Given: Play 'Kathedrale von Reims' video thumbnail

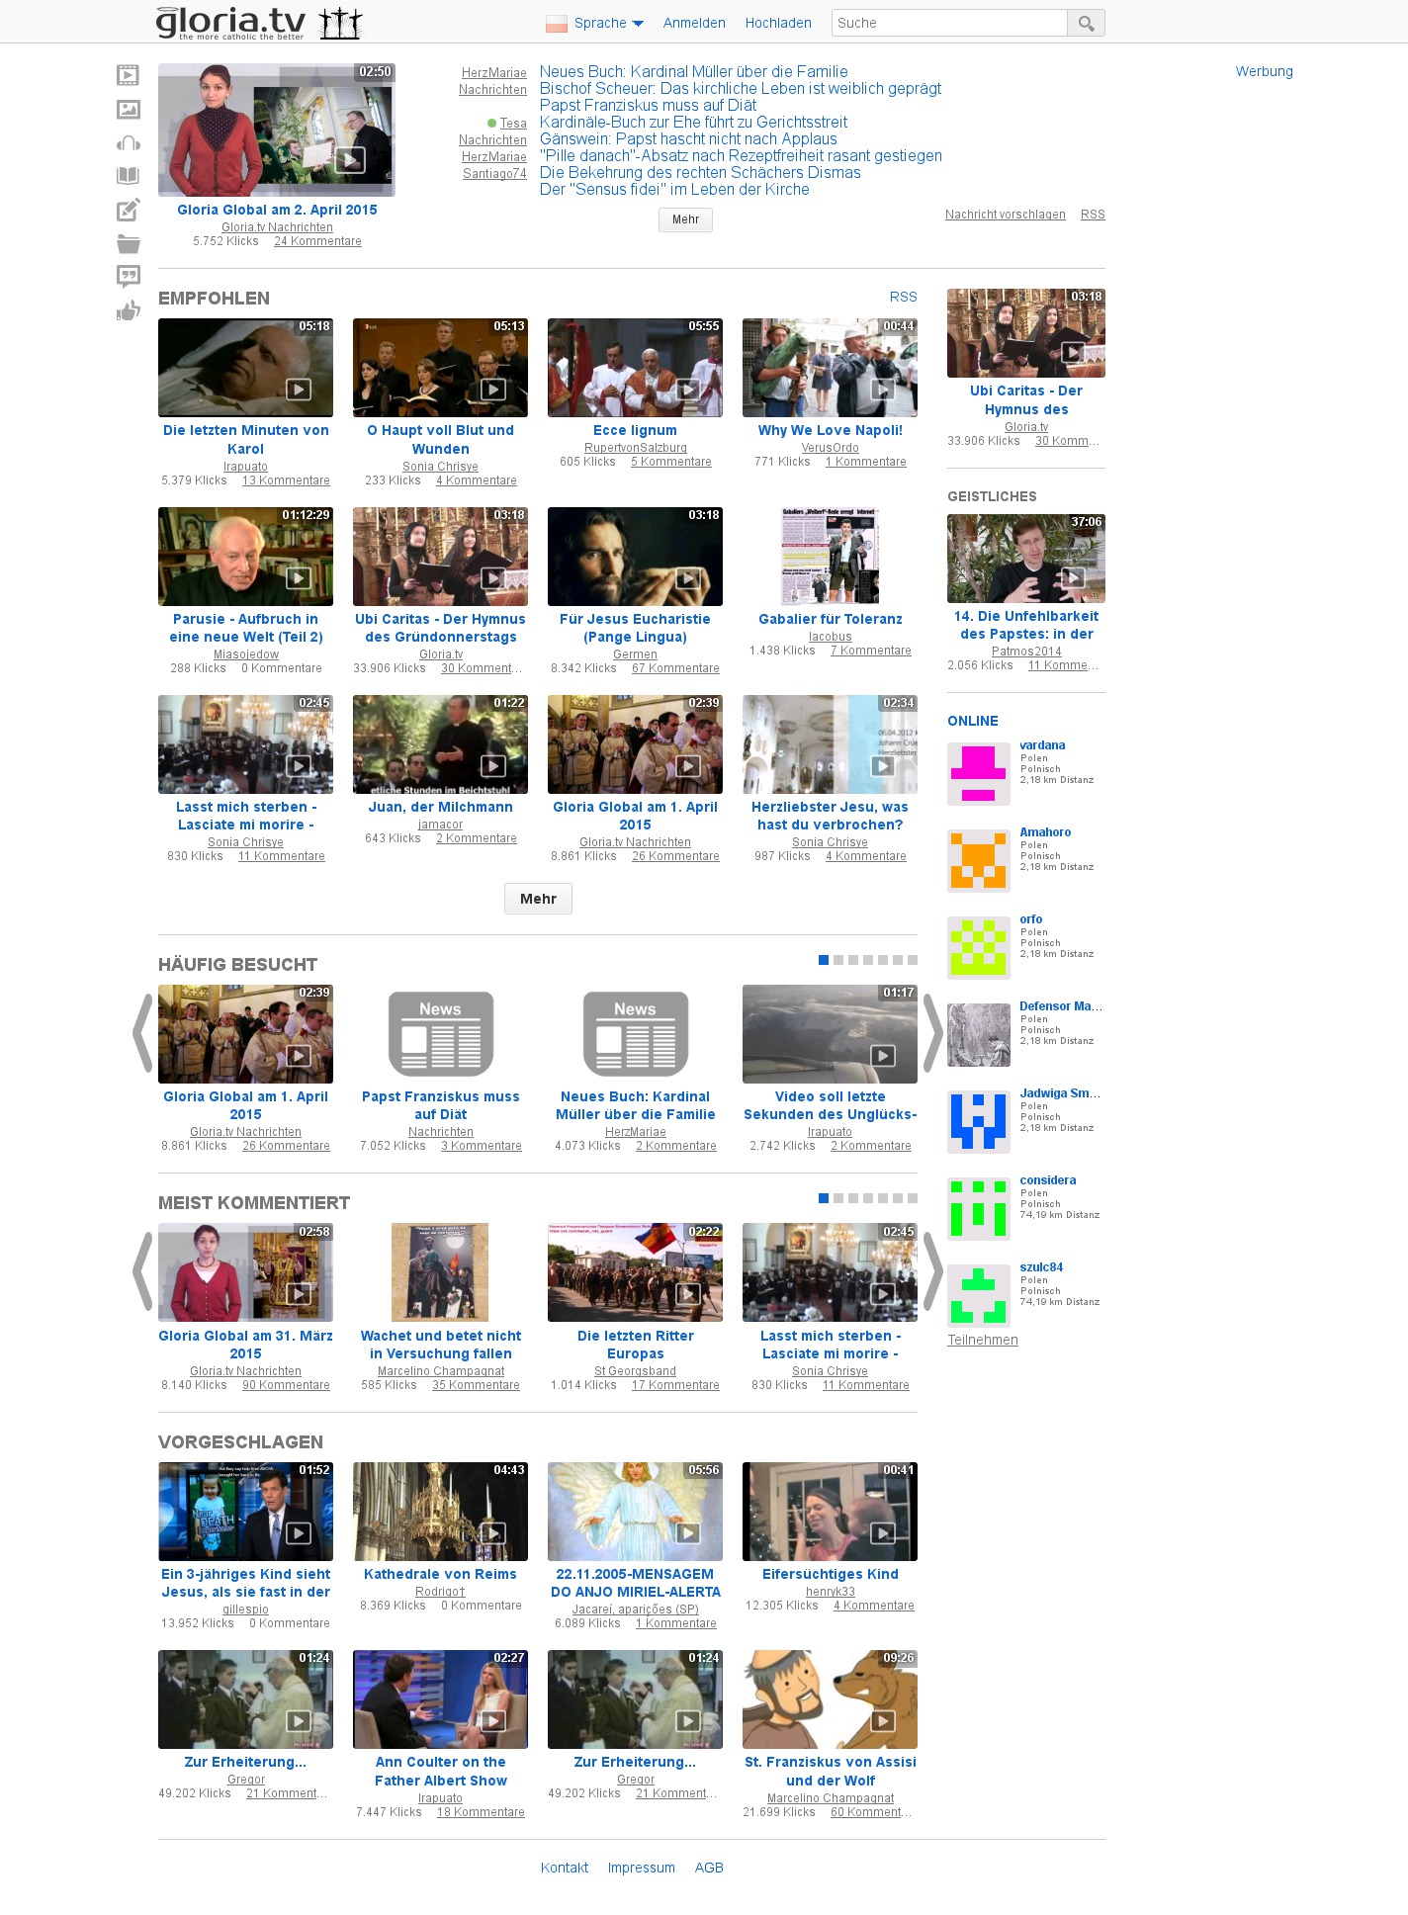Looking at the screenshot, I should [x=440, y=1512].
